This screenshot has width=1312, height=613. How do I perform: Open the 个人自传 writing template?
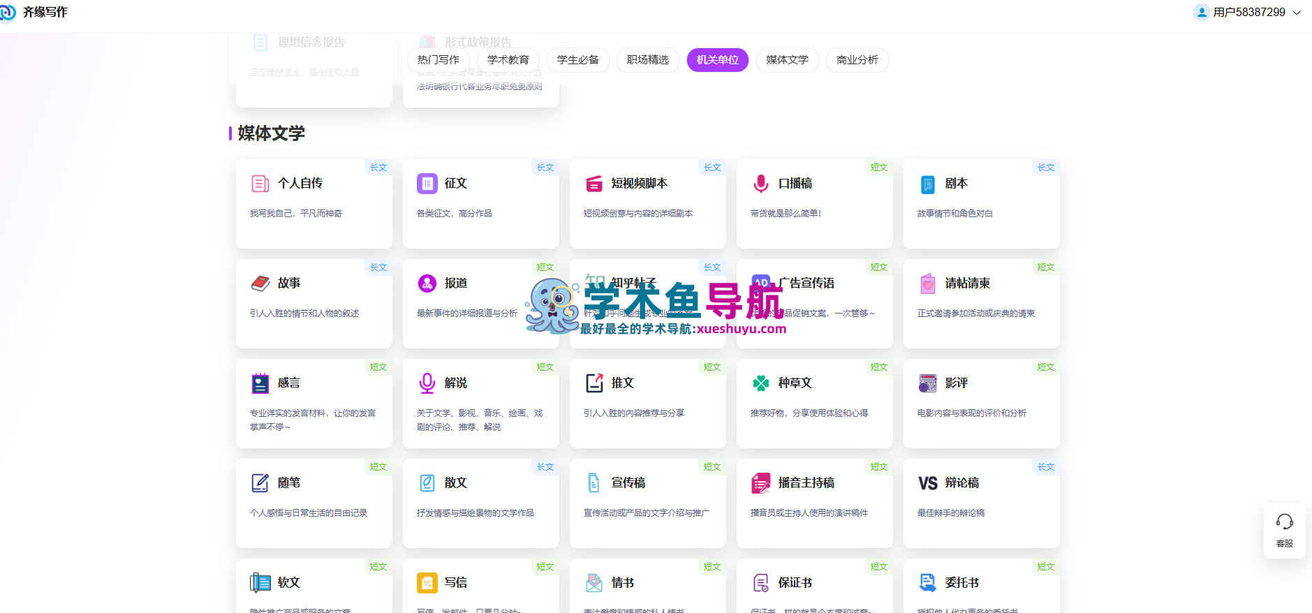coord(314,203)
